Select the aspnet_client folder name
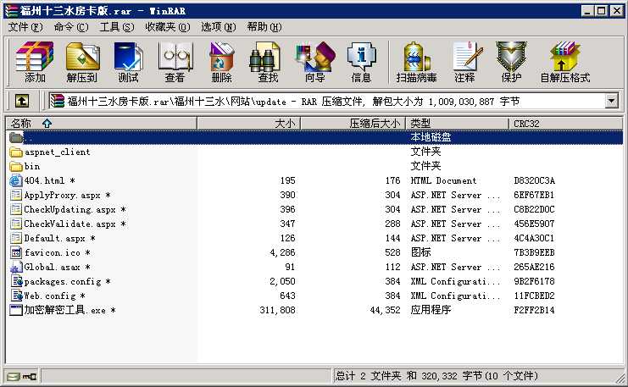Screen dimensions: 628x387 pyautogui.click(x=58, y=152)
